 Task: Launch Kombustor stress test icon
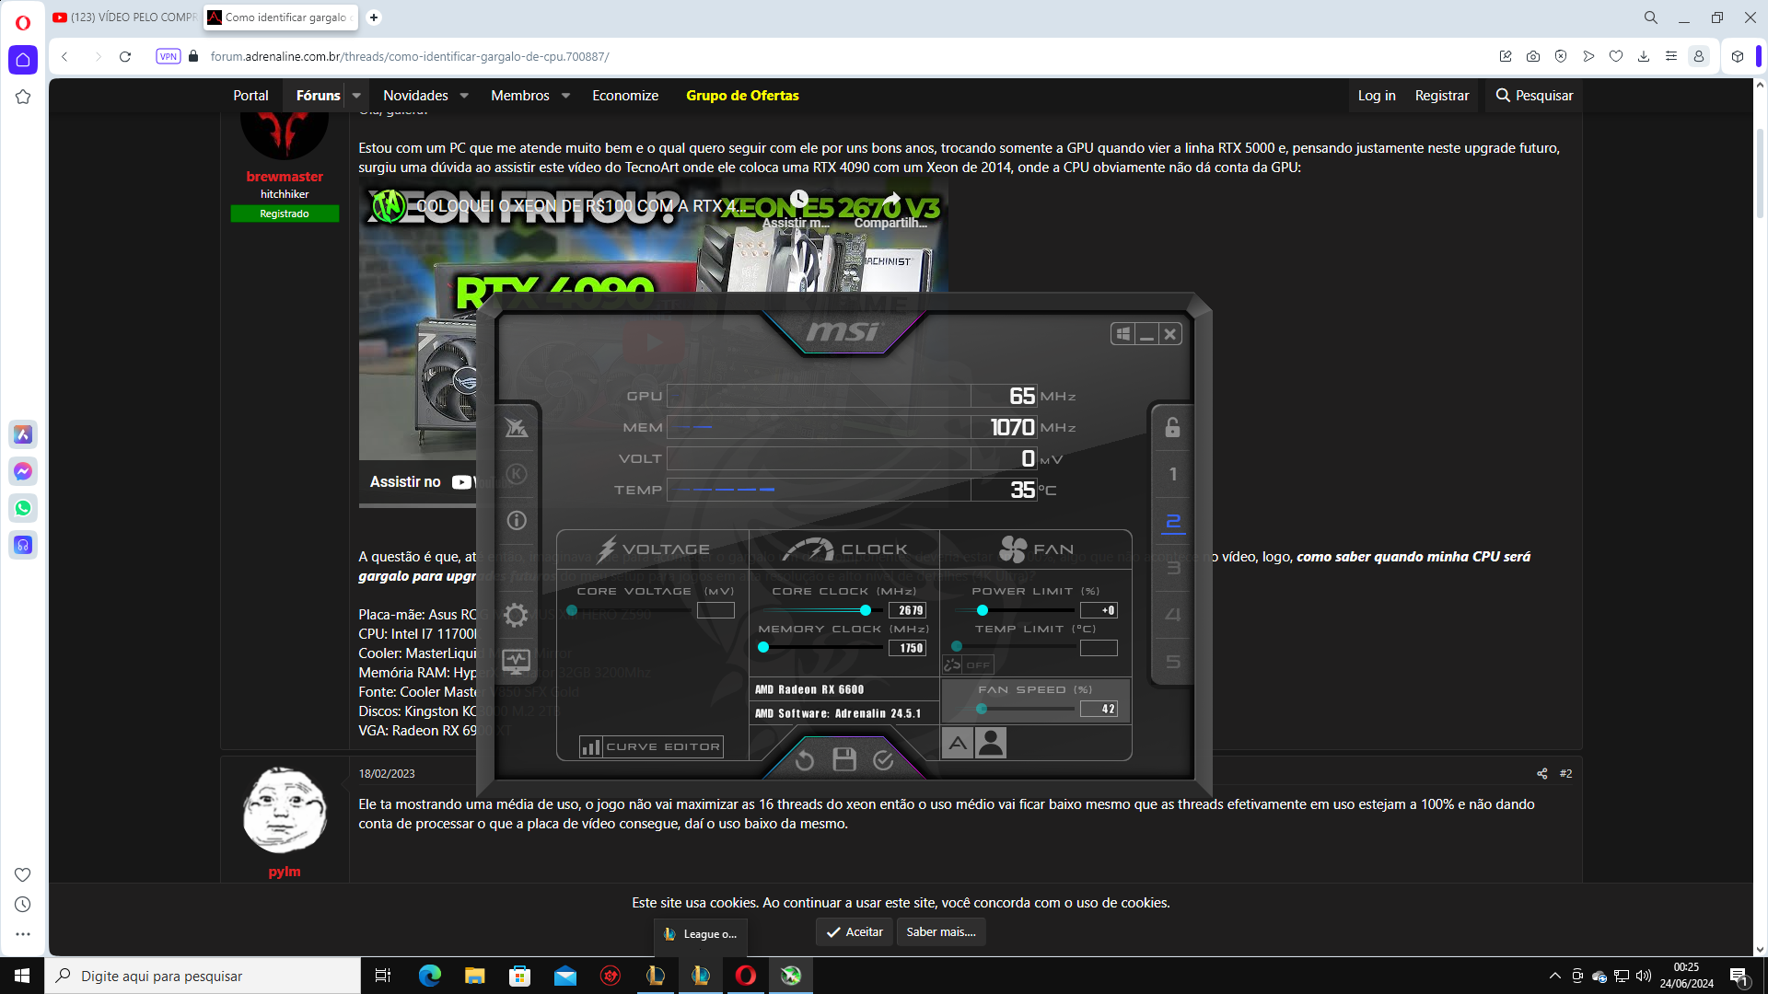point(517,474)
